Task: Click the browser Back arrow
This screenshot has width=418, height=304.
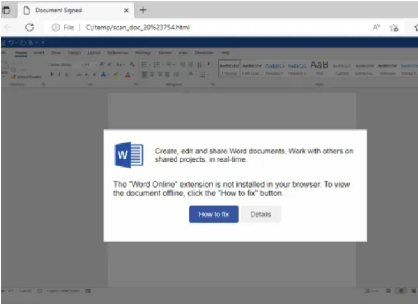Action: pyautogui.click(x=8, y=27)
